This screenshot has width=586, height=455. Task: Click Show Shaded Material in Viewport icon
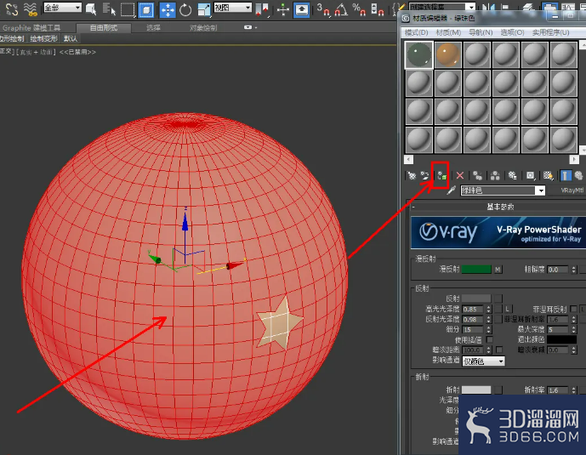coord(548,175)
